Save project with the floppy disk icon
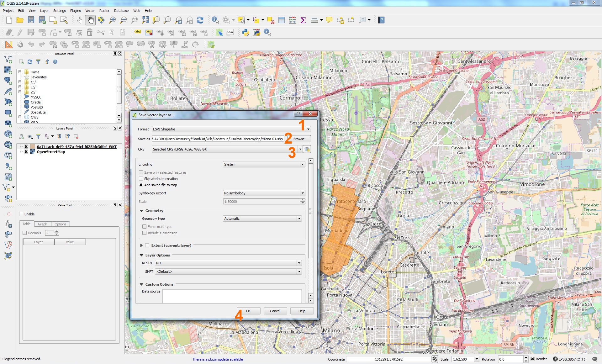 pyautogui.click(x=31, y=20)
